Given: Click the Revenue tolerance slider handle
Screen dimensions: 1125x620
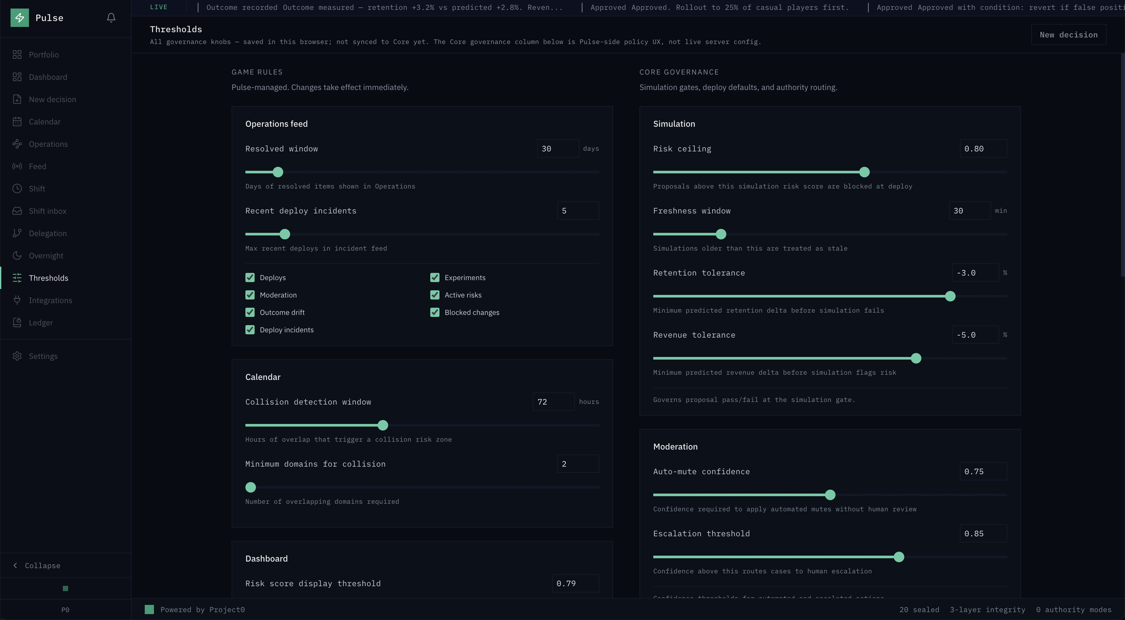Looking at the screenshot, I should tap(916, 358).
